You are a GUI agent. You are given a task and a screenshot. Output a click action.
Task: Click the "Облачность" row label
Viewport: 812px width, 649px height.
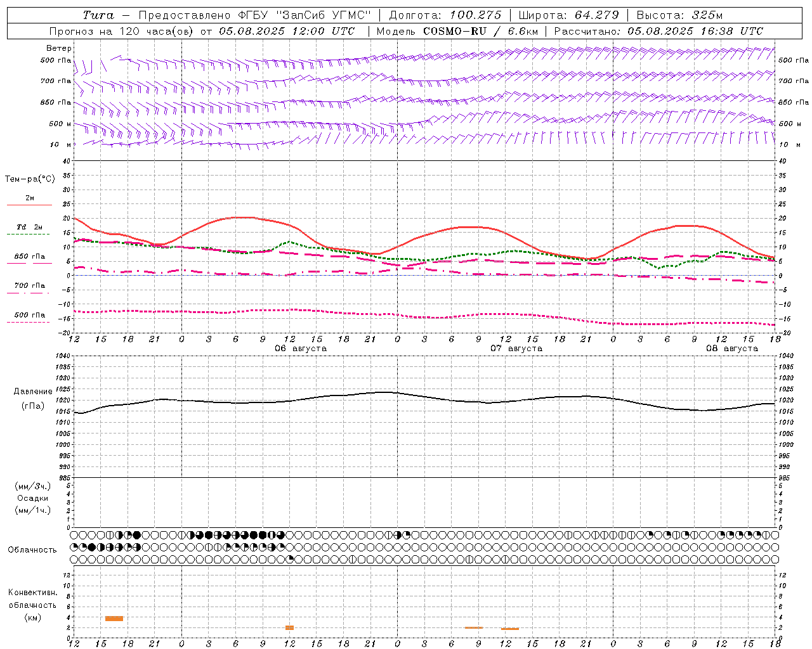(32, 550)
